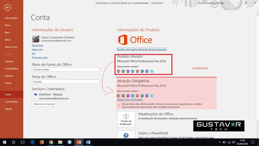Click the OneNote icon under Produto Ativado

coord(128,71)
